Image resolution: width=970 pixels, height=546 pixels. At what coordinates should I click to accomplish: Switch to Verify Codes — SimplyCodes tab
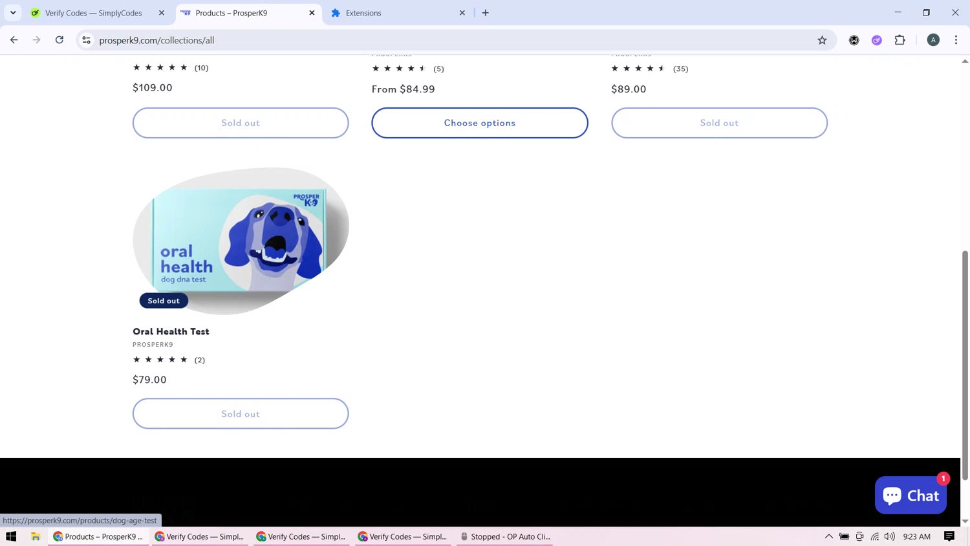[x=94, y=13]
